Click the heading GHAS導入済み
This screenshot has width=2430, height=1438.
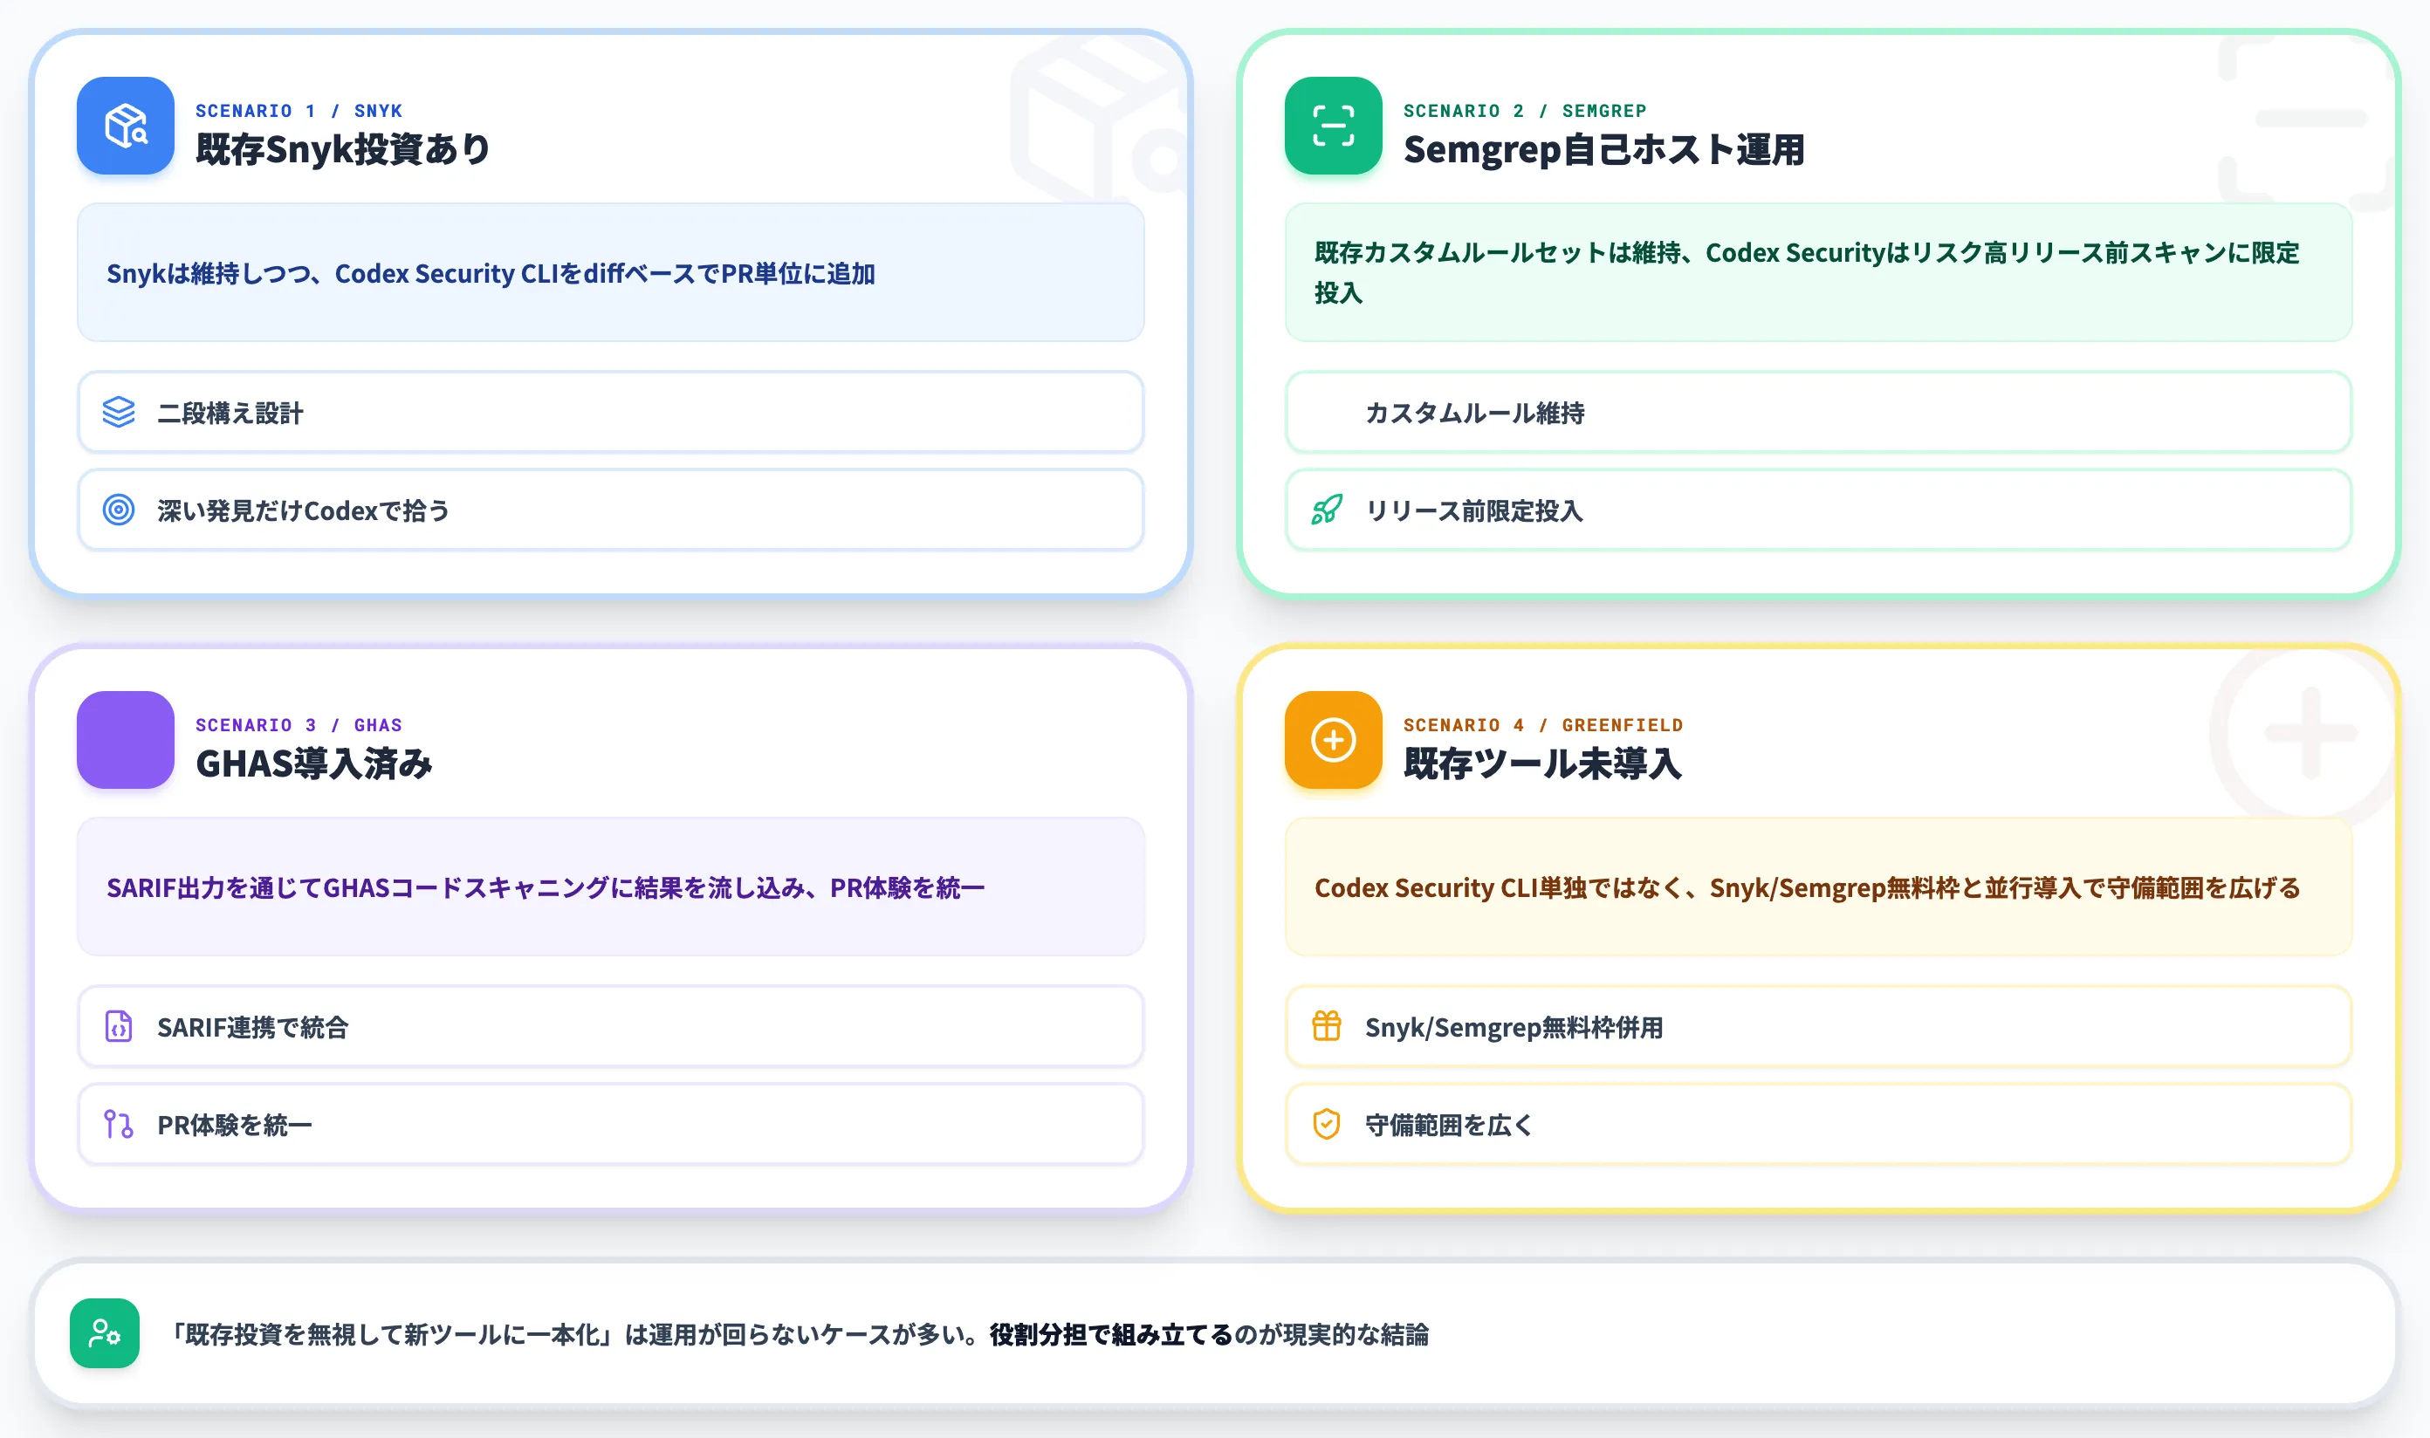click(x=314, y=764)
